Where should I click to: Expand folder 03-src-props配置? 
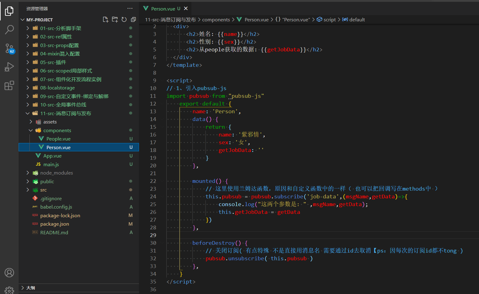[28, 45]
